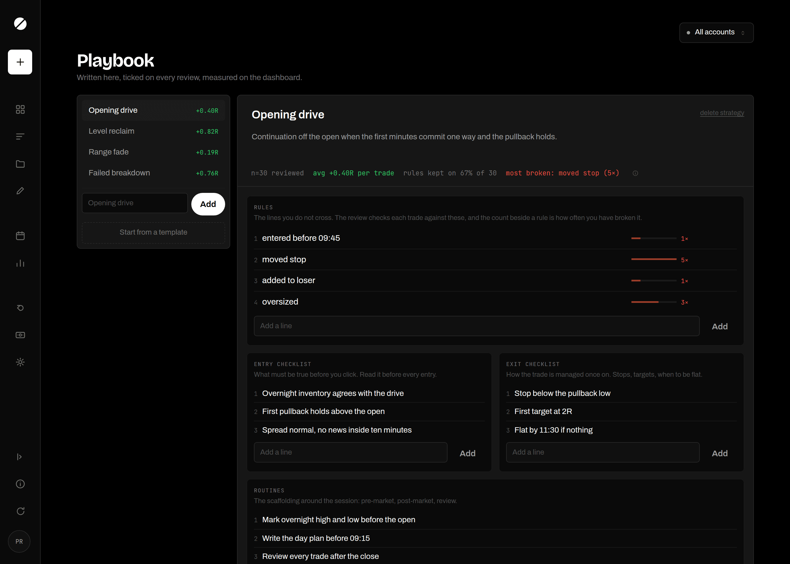Viewport: 790px width, 564px height.
Task: Click Start from a template
Action: tap(153, 232)
